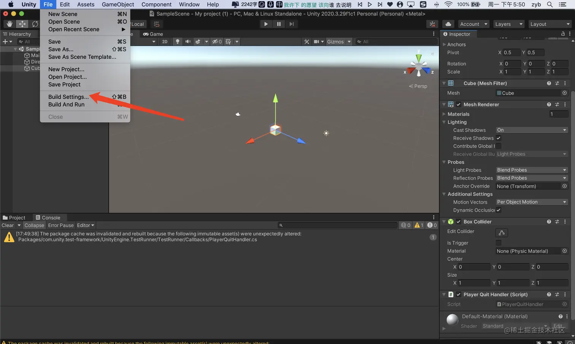Open collab bug/service icon beside cloud
The height and width of the screenshot is (344, 575).
pyautogui.click(x=432, y=24)
